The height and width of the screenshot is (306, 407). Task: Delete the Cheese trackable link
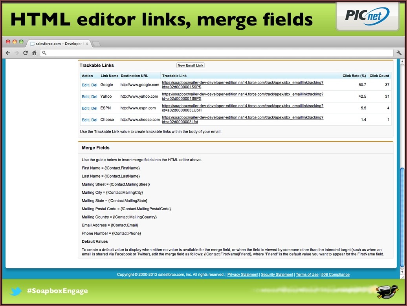pos(94,120)
